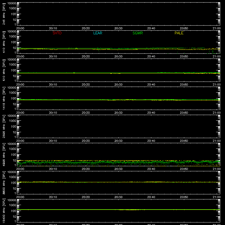Click the red SVTO station legend label
The width and height of the screenshot is (225, 225).
click(57, 33)
